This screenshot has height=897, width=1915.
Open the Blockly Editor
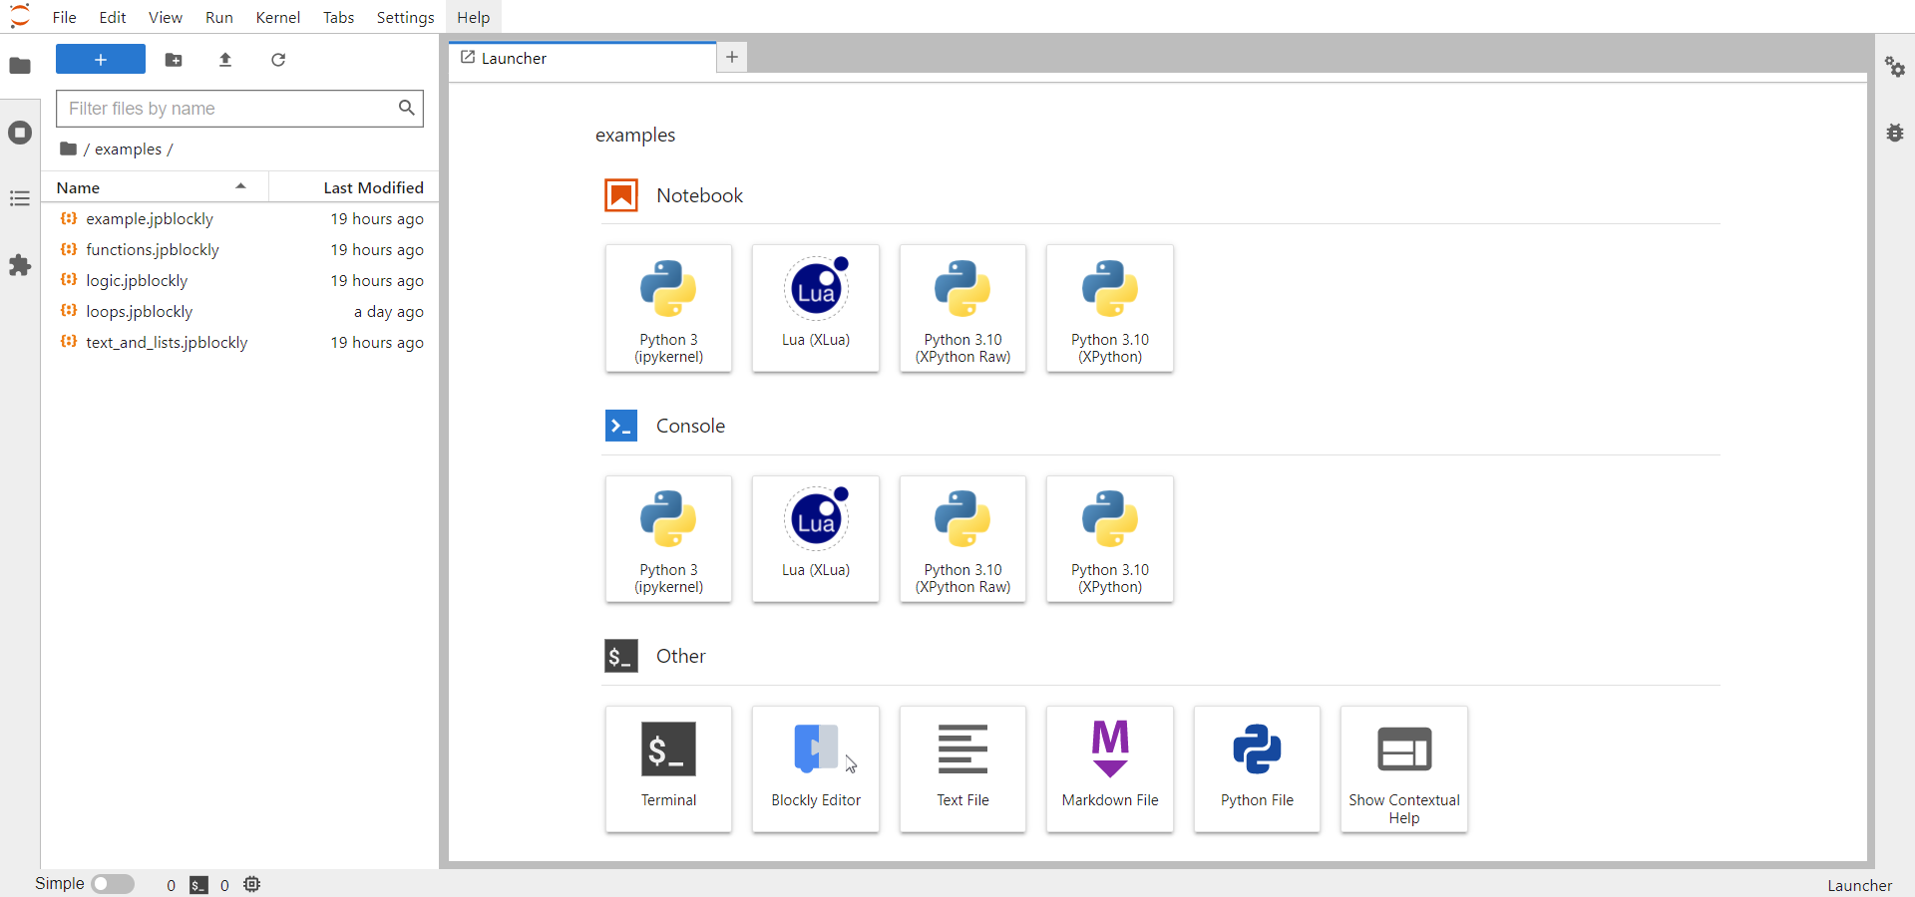tap(816, 769)
